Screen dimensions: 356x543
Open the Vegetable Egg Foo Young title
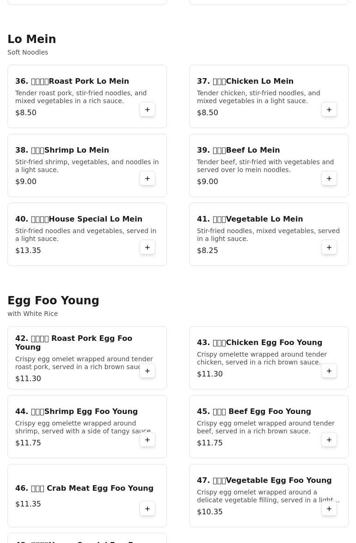point(264,480)
